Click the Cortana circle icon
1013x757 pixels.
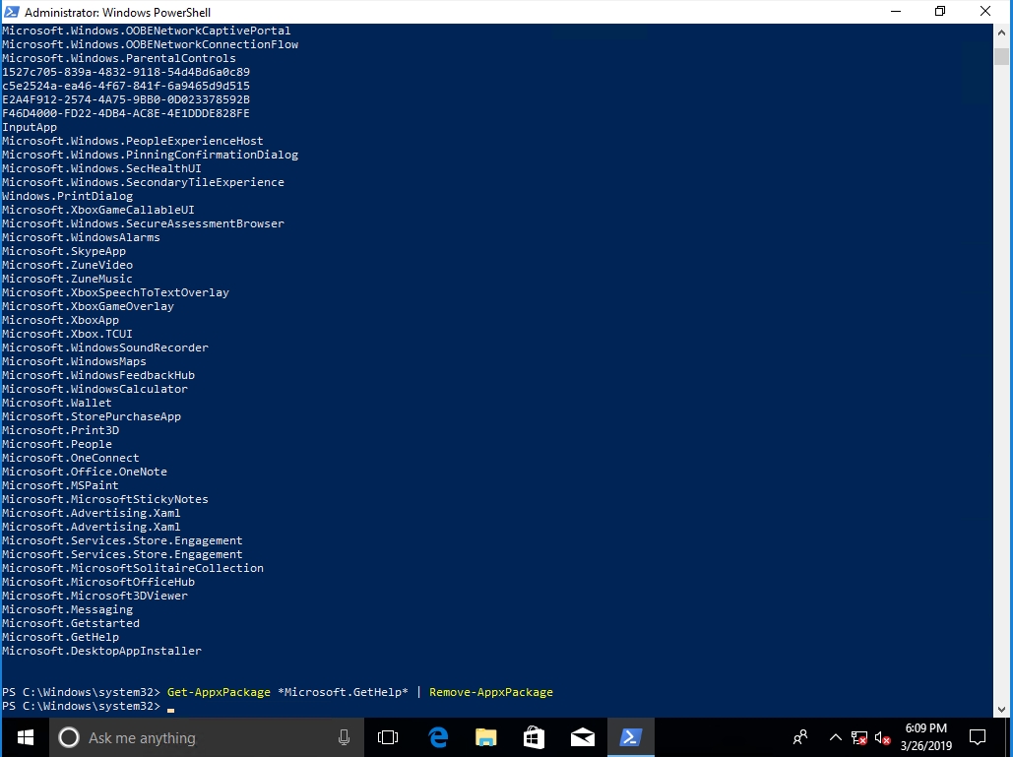(x=69, y=737)
